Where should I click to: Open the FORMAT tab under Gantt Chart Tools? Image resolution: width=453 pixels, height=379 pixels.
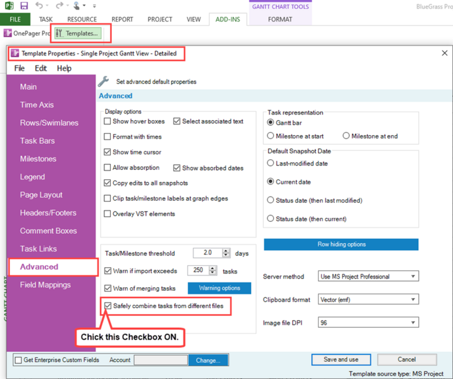[280, 20]
